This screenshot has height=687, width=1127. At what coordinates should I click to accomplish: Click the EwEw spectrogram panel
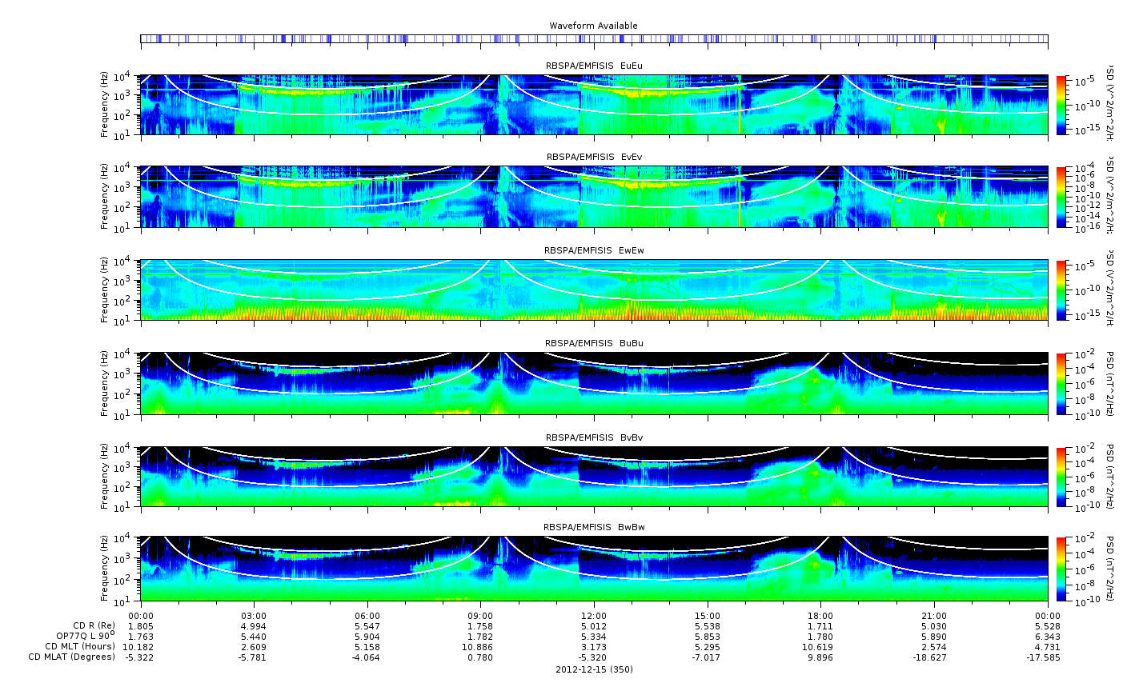point(594,290)
